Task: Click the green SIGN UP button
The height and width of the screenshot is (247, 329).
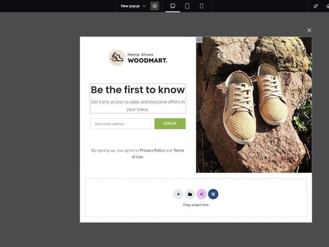Action: (170, 123)
